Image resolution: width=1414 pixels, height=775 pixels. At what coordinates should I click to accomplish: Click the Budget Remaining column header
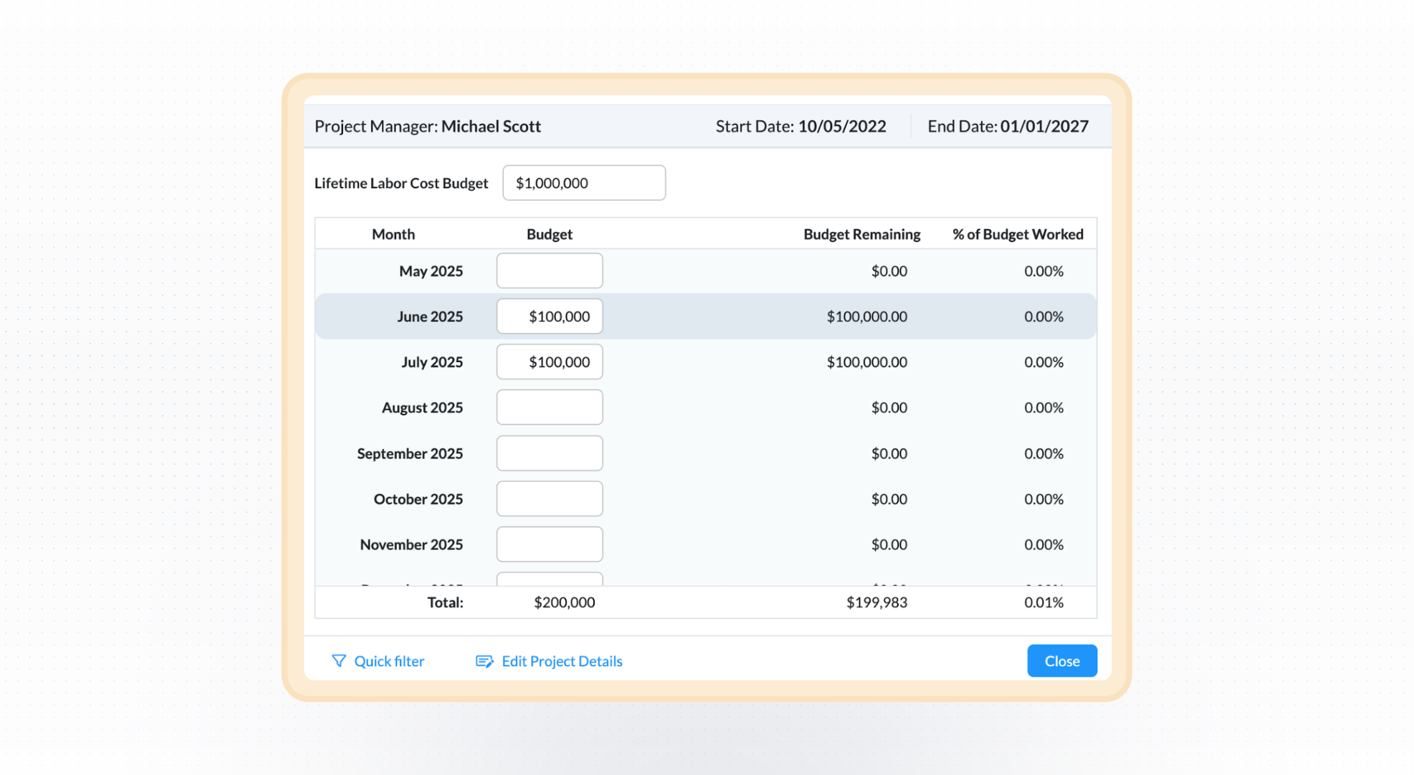point(861,234)
